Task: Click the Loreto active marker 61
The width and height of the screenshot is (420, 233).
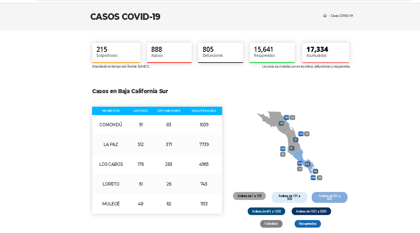Action: coord(296,140)
